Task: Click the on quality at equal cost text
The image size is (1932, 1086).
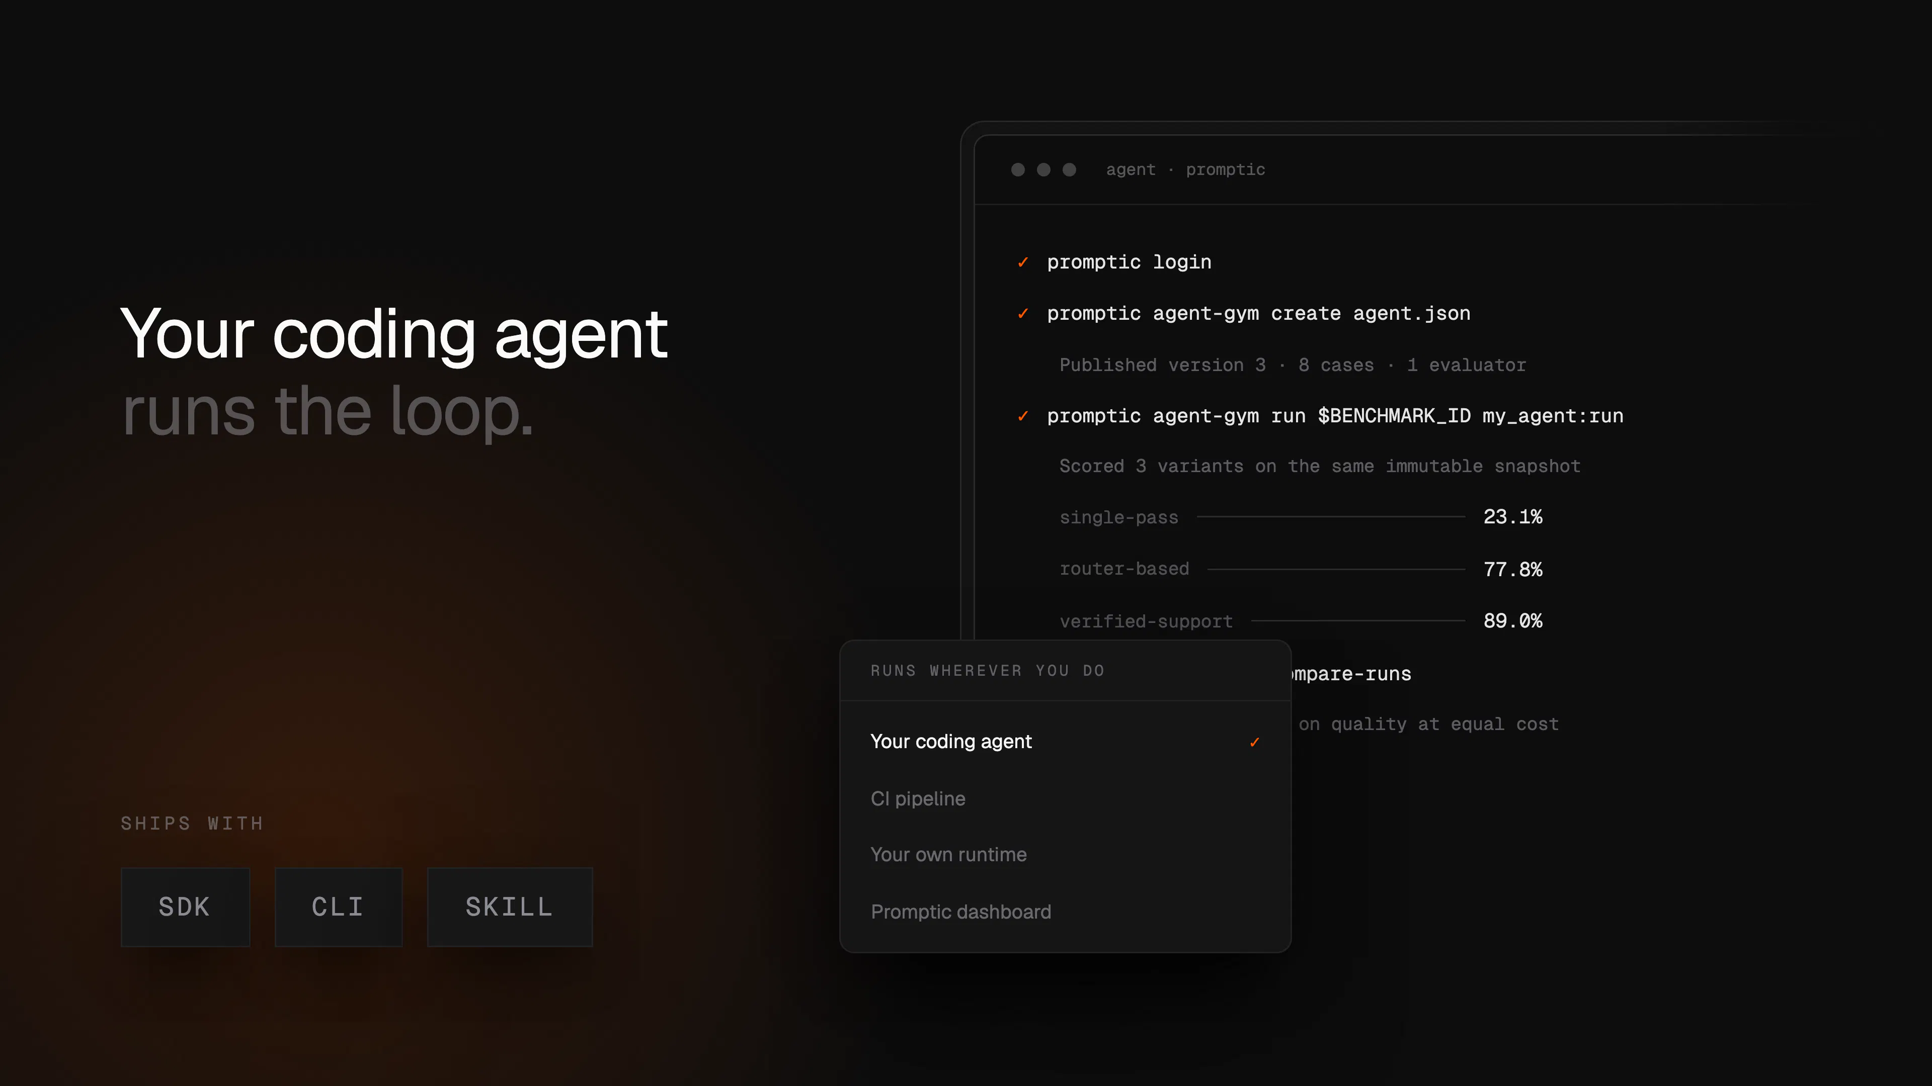Action: click(1429, 724)
